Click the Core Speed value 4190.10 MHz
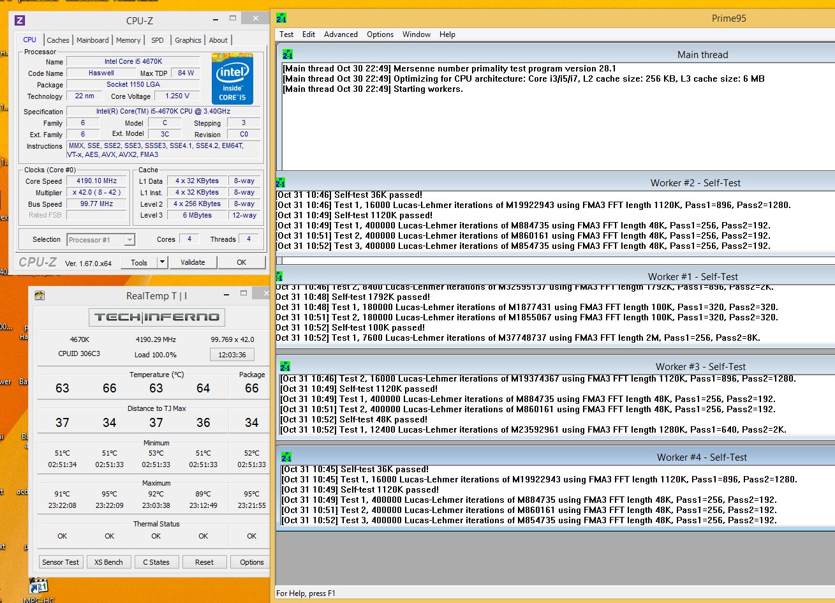835x603 pixels. coord(98,181)
